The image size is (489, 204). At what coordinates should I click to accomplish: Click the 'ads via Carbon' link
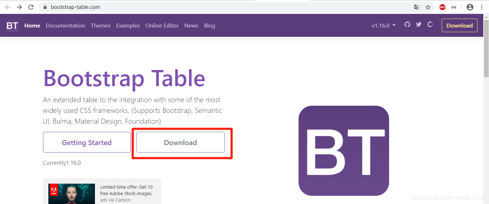pos(115,200)
